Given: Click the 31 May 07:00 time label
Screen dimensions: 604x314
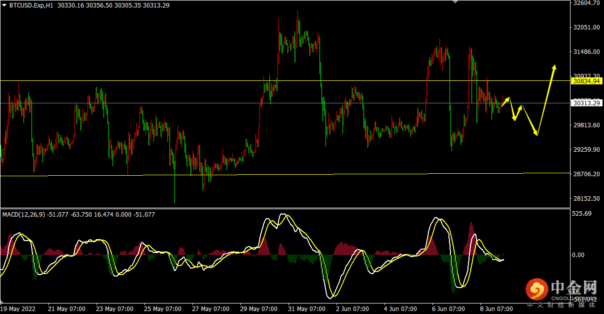Looking at the screenshot, I should point(306,309).
